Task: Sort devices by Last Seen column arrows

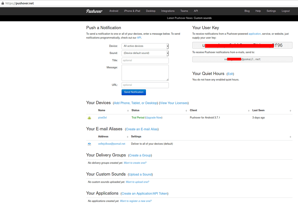Action: point(290,111)
